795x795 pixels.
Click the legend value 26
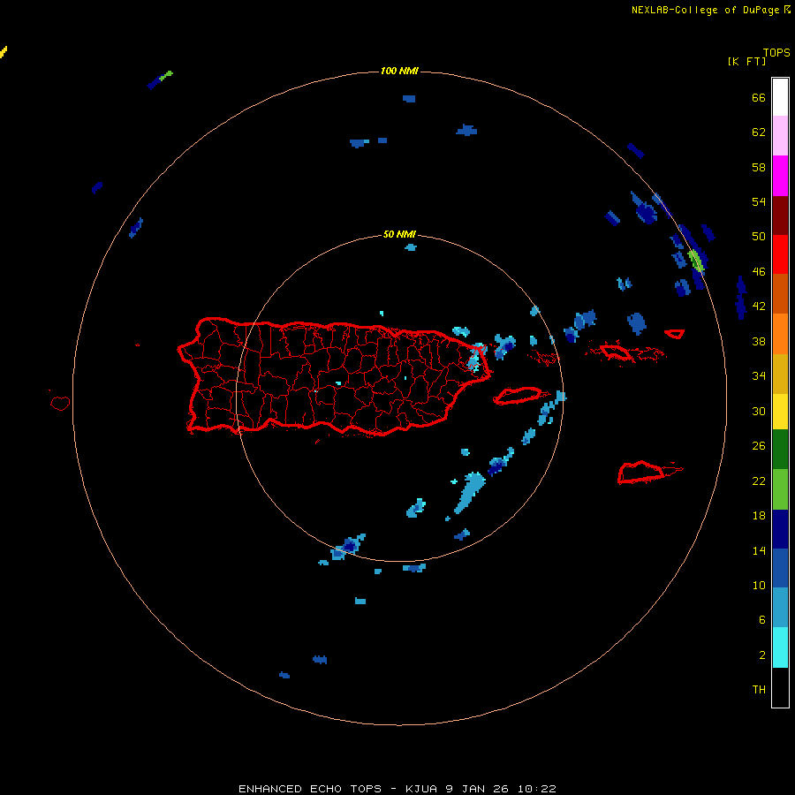point(759,445)
